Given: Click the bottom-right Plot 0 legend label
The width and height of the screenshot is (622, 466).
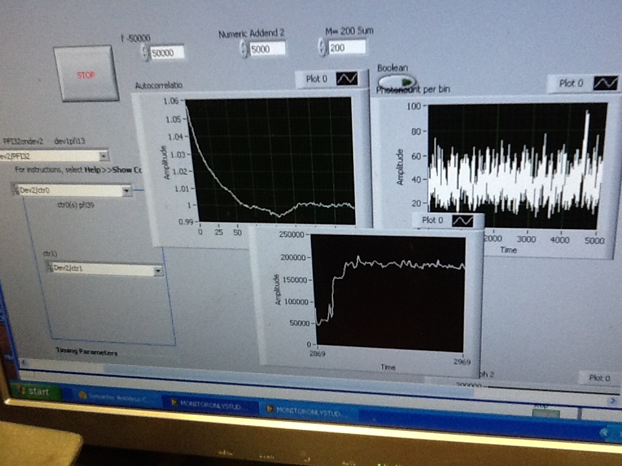Looking at the screenshot, I should tap(599, 378).
